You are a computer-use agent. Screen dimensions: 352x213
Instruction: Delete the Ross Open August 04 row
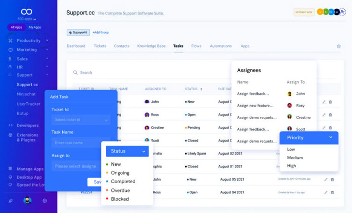click(x=332, y=193)
